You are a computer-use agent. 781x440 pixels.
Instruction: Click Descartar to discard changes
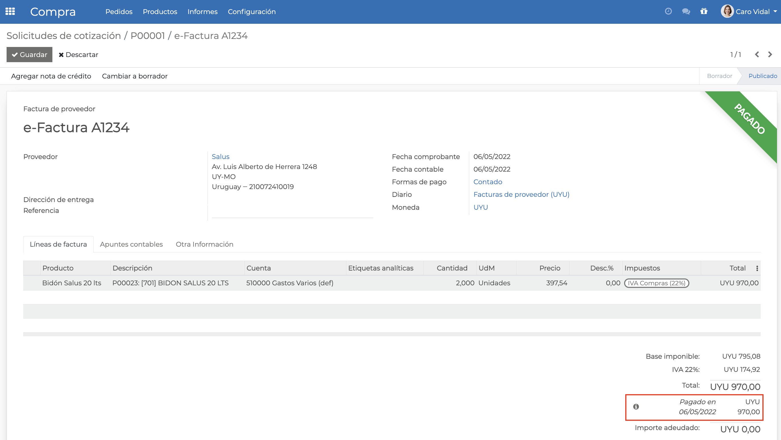click(x=78, y=55)
